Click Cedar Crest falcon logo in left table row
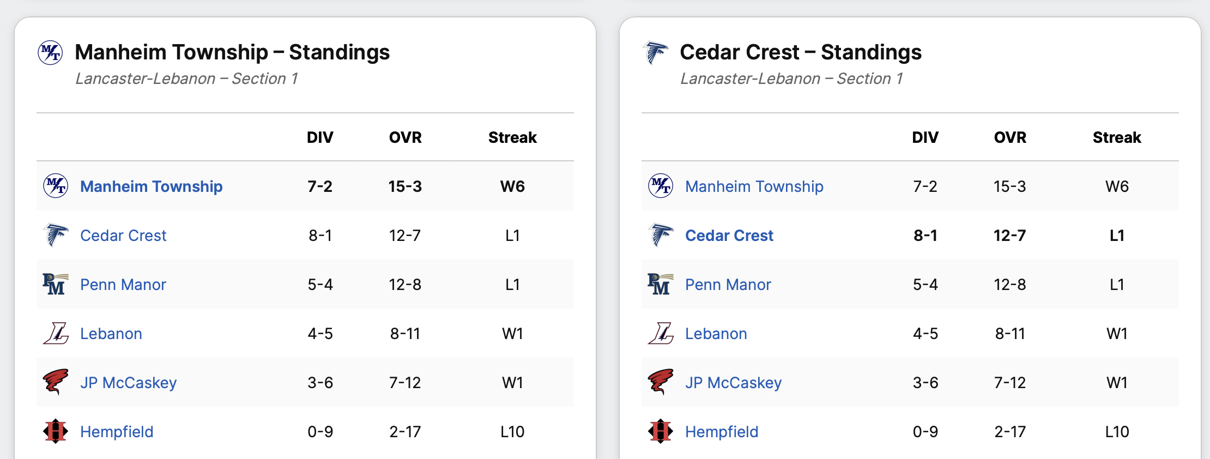The height and width of the screenshot is (459, 1210). coord(56,235)
